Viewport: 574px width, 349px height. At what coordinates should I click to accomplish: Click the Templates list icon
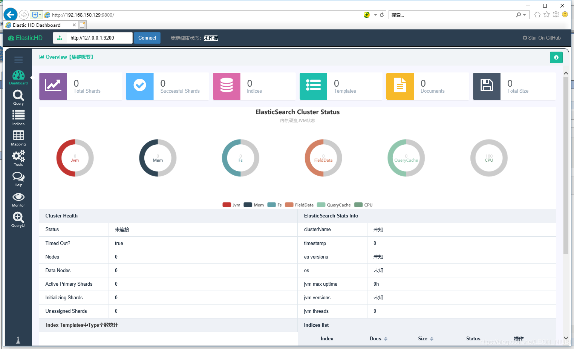click(x=313, y=86)
